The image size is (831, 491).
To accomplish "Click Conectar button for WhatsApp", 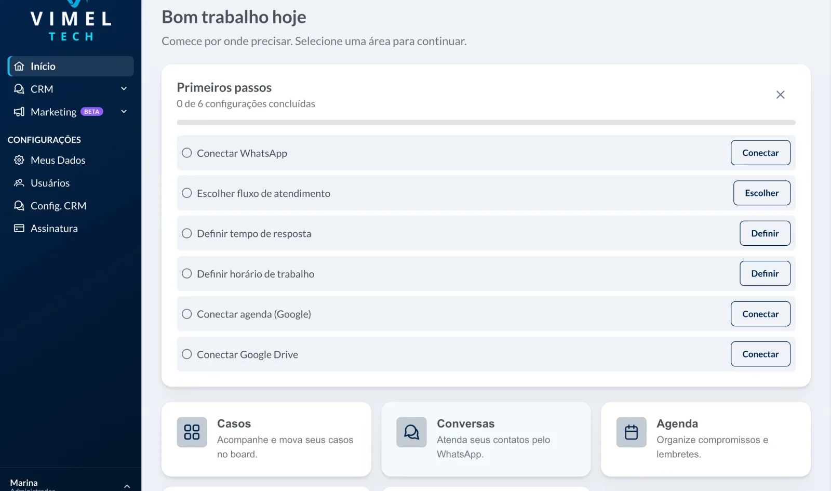I will [x=760, y=153].
